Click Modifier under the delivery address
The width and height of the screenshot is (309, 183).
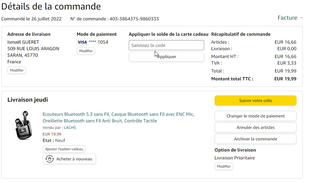(17, 70)
